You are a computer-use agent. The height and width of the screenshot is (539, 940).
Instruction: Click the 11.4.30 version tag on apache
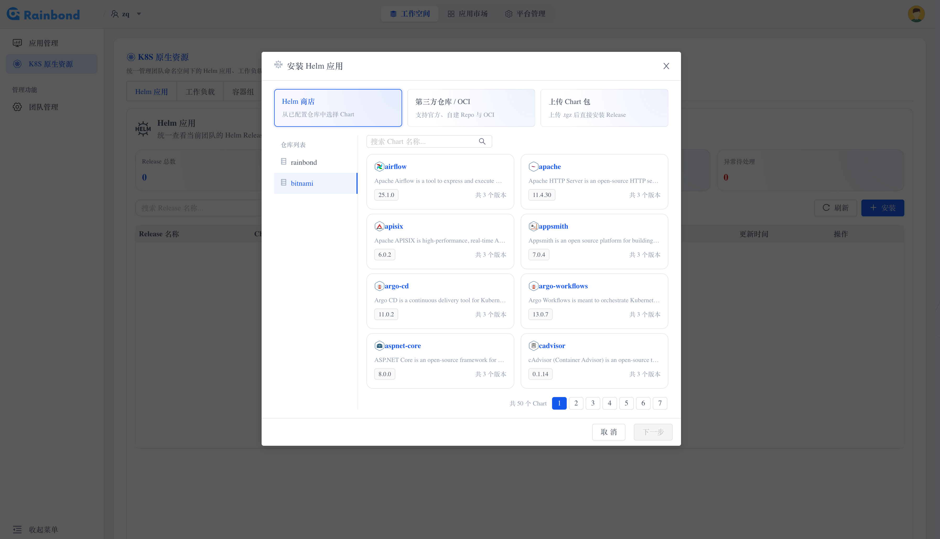[x=542, y=195]
